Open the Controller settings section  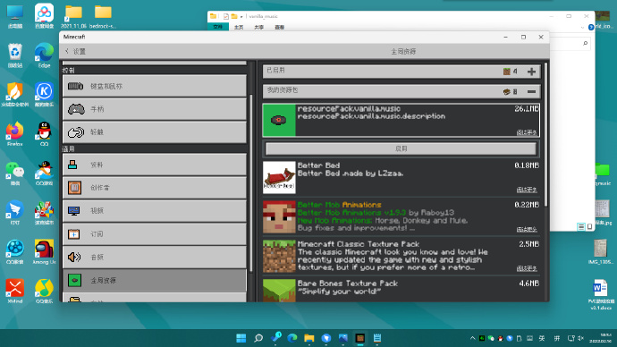pos(155,109)
